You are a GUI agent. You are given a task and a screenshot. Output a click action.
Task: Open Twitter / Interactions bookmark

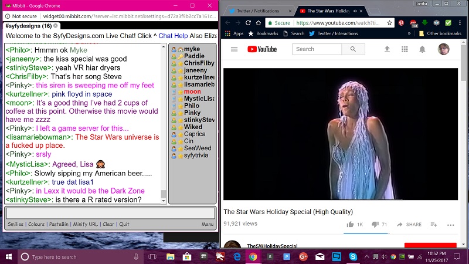click(x=333, y=33)
